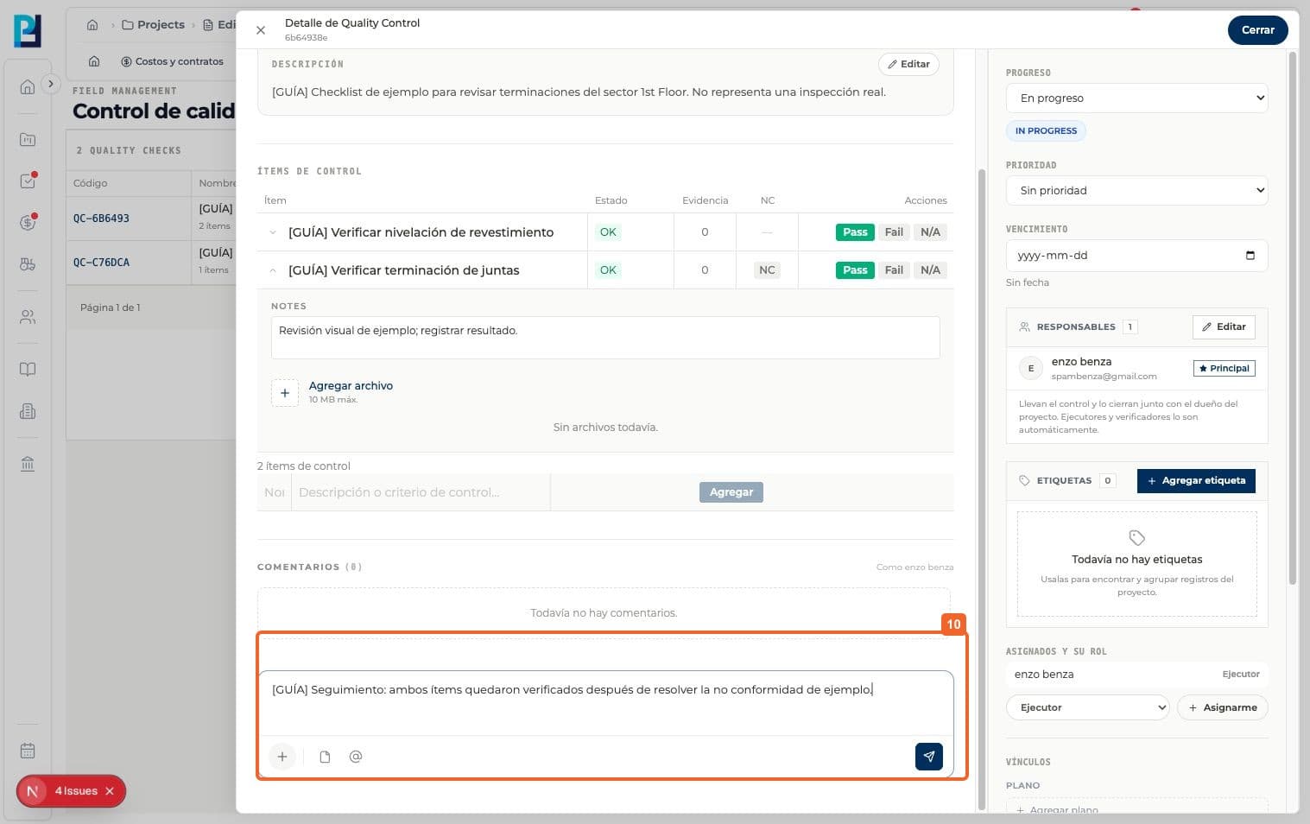This screenshot has width=1310, height=824.
Task: Click Agregar etiqueta button
Action: 1196,481
